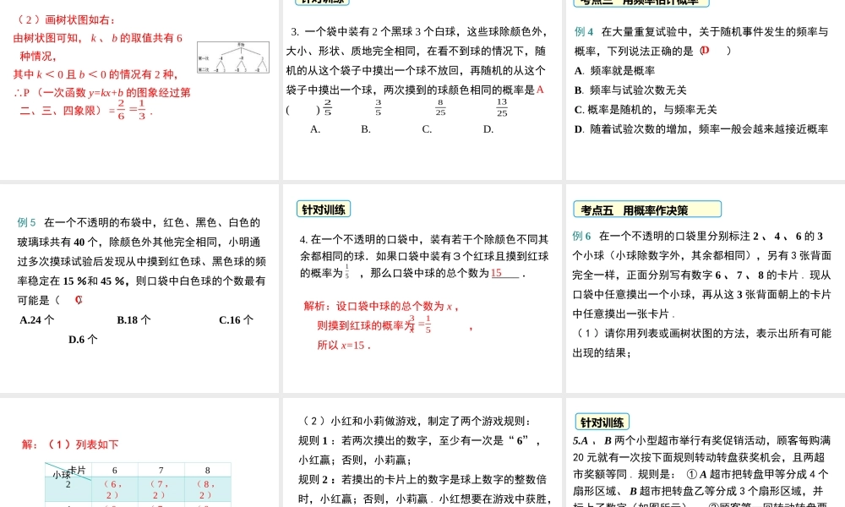
Task: Click the fraction 8/25 in question 3
Action: 440,107
